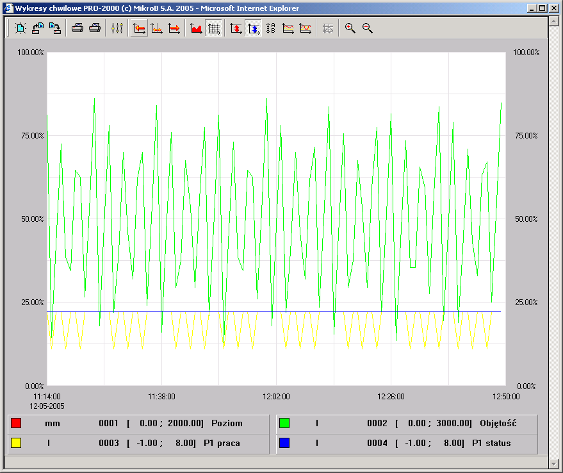Click the first printer icon
Viewport: 563px width, 473px height.
click(x=78, y=28)
